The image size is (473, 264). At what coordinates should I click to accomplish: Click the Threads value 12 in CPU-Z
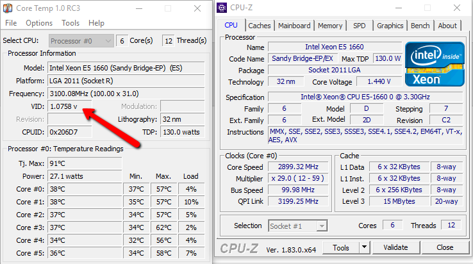pos(451,225)
